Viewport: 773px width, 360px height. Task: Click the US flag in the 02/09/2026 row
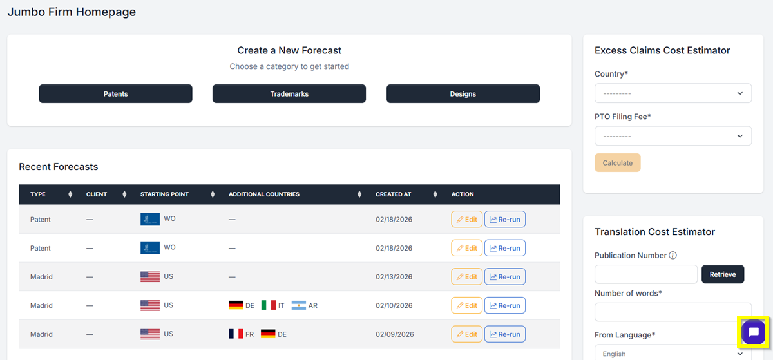coord(150,334)
